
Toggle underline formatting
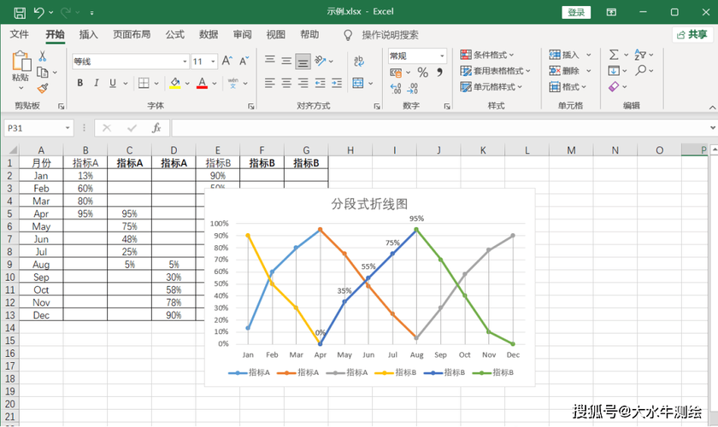tap(113, 84)
